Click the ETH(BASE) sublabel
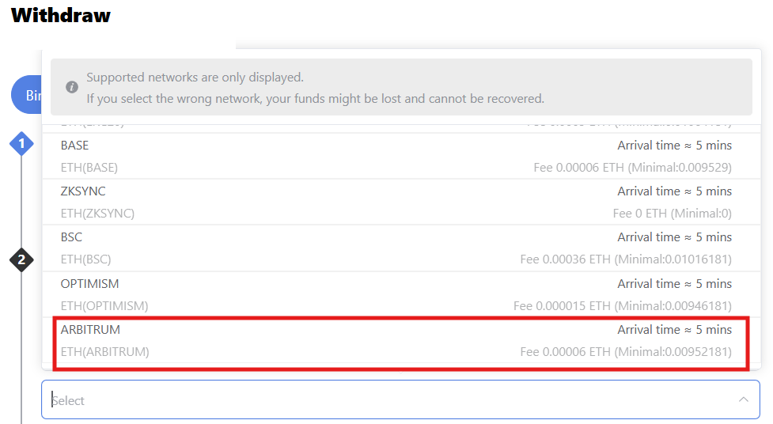The width and height of the screenshot is (773, 424). (89, 168)
